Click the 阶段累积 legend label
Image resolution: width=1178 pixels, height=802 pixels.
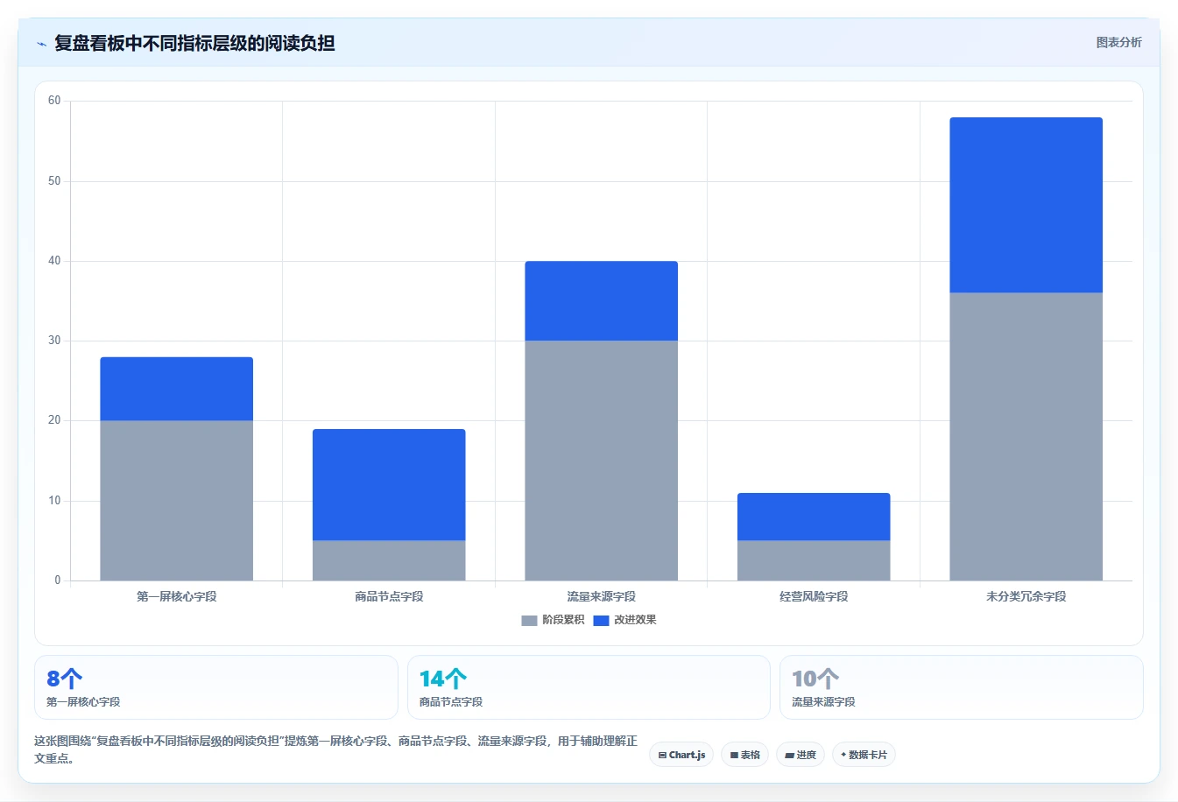point(563,620)
